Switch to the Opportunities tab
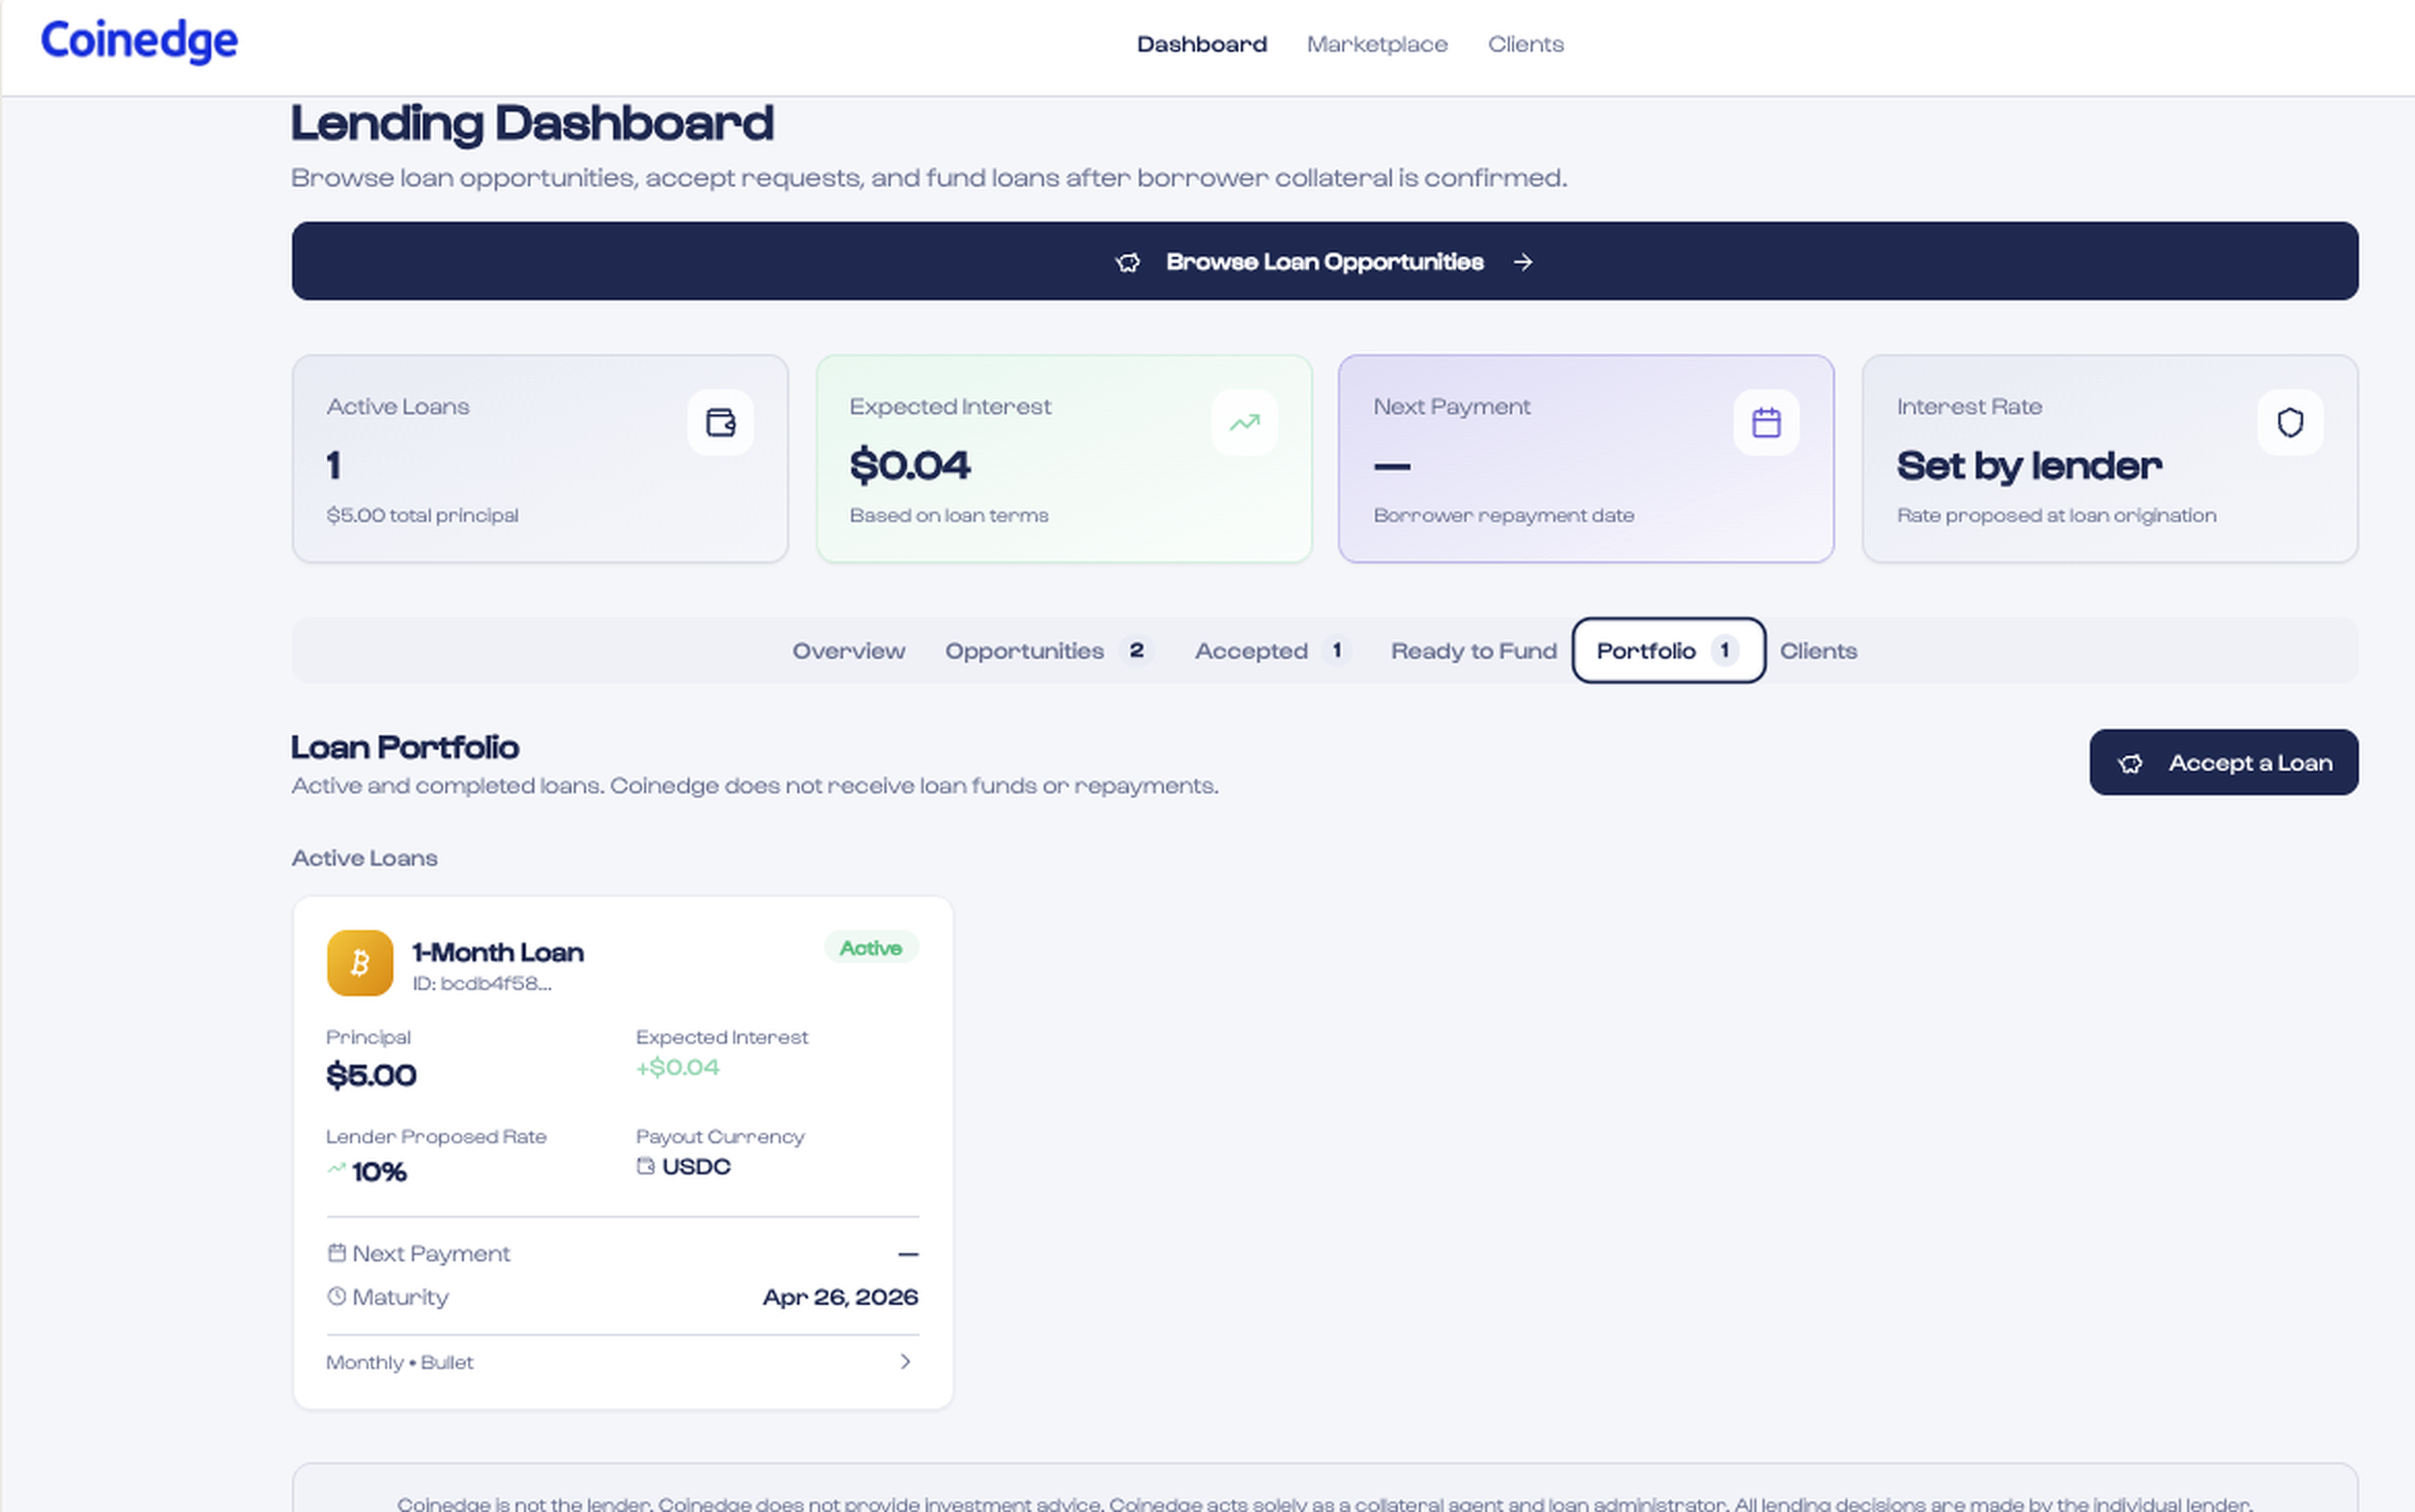2415x1512 pixels. coord(1049,651)
